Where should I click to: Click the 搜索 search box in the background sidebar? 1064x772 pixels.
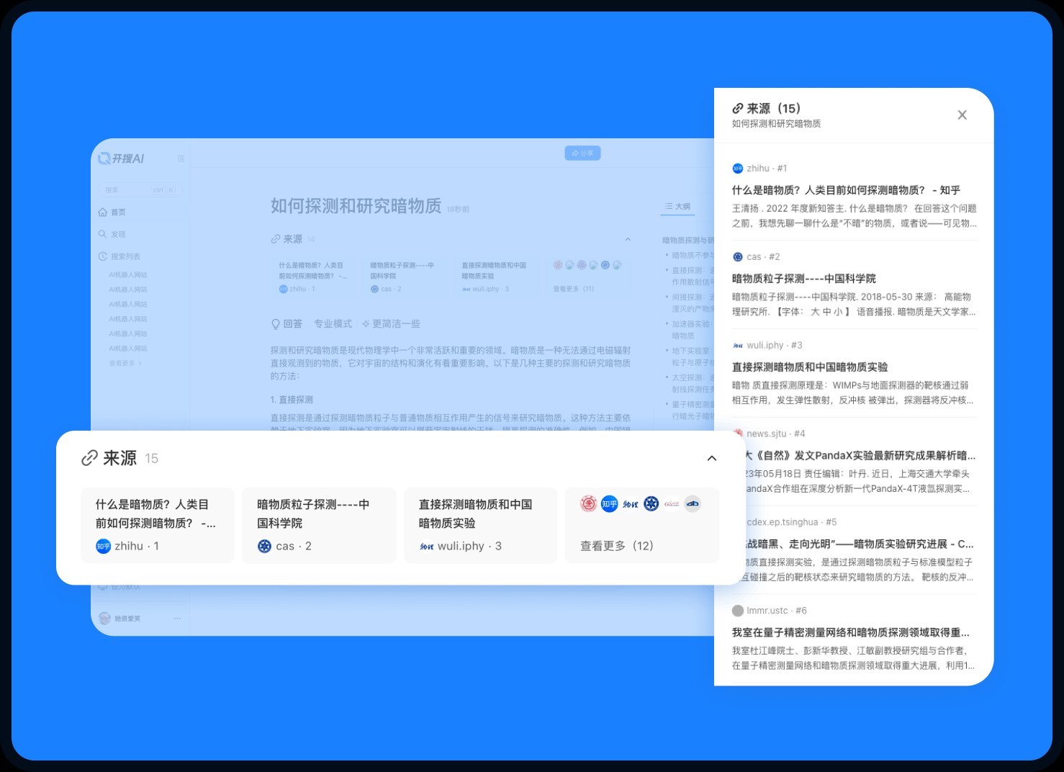pos(140,190)
